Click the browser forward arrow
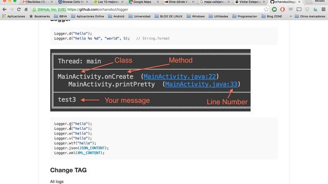The height and width of the screenshot is (184, 328). click(11, 9)
